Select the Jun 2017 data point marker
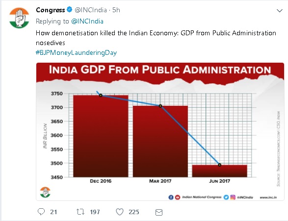This screenshot has height=221, width=288. [219, 165]
